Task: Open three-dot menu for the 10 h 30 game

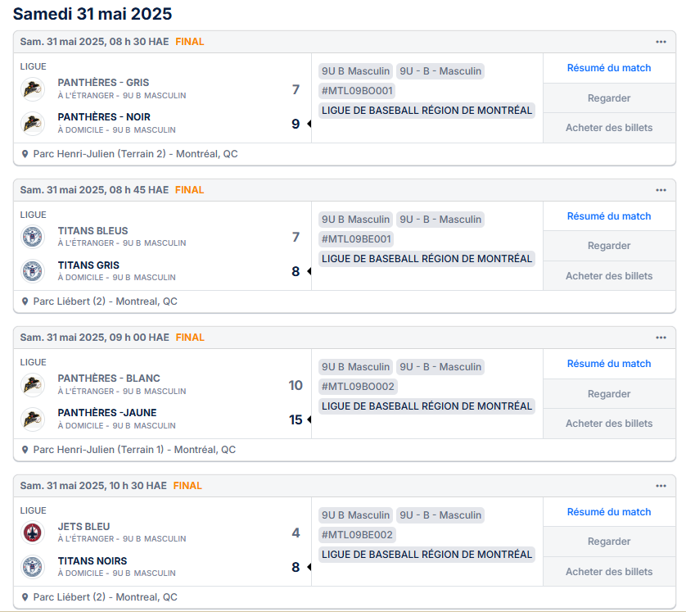Action: point(661,486)
